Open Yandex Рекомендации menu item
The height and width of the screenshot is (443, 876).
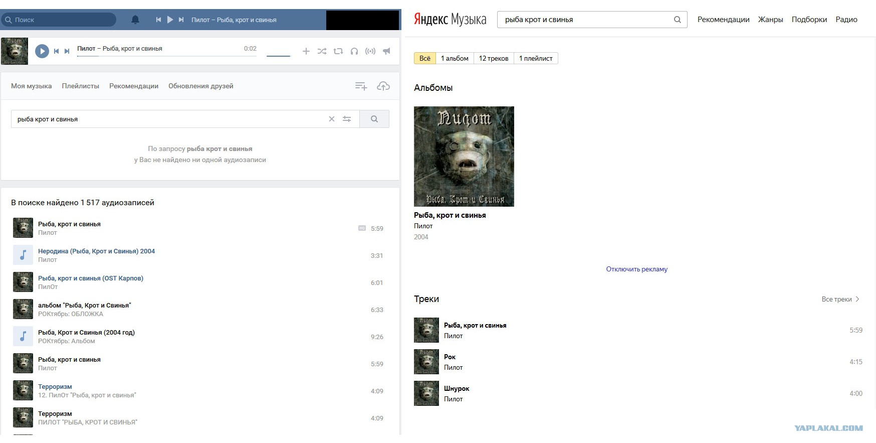[724, 20]
